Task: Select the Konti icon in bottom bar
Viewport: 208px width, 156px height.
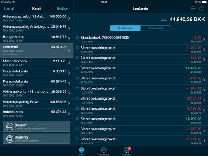Action: [x=81, y=150]
